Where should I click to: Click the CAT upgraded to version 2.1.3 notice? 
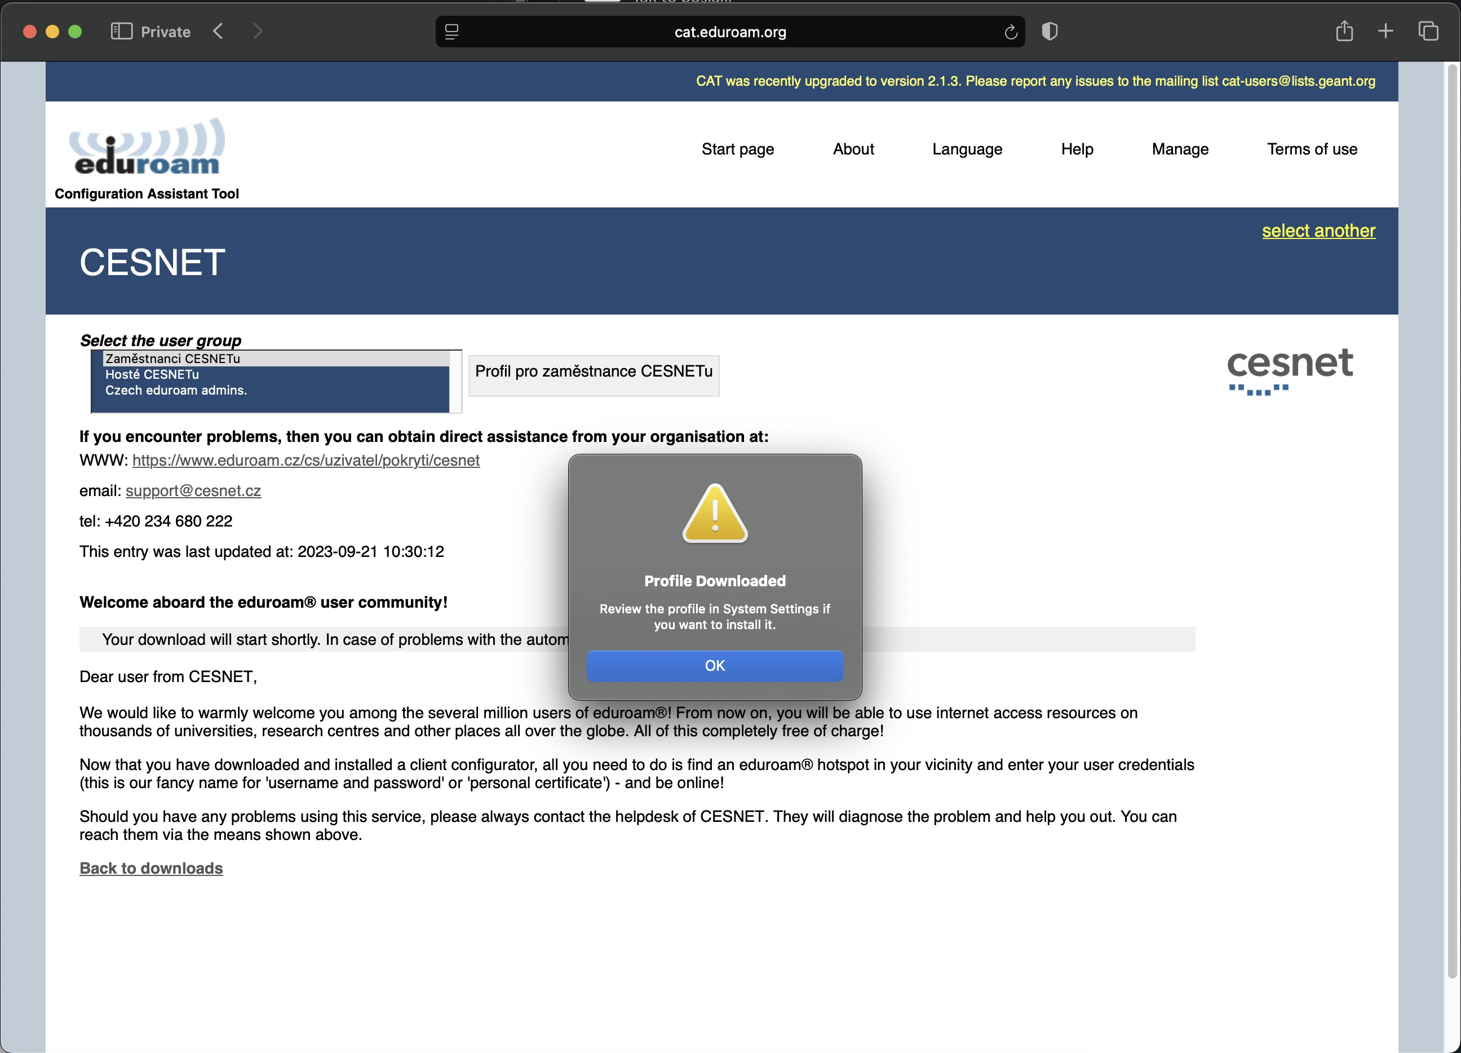click(1035, 81)
